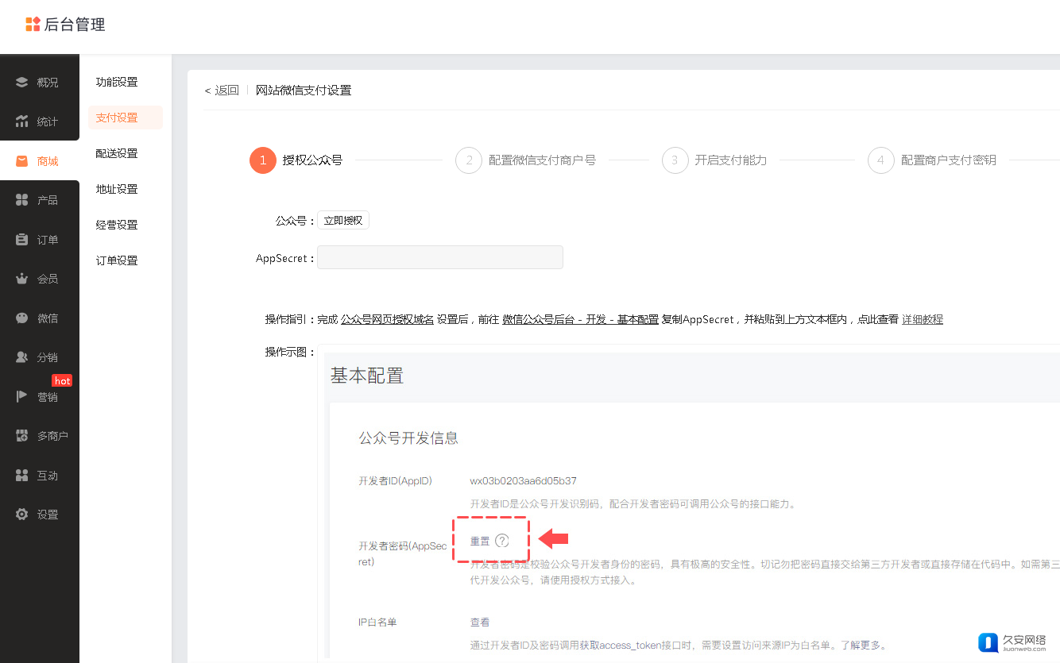The width and height of the screenshot is (1060, 663).
Task: Open the 公众号网页授权域名 link
Action: (387, 319)
